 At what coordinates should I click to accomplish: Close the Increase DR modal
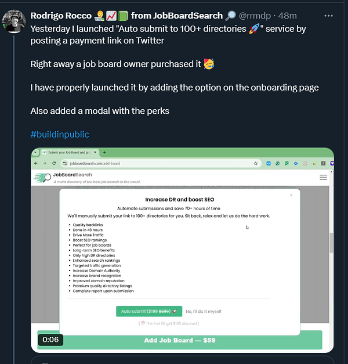[291, 196]
